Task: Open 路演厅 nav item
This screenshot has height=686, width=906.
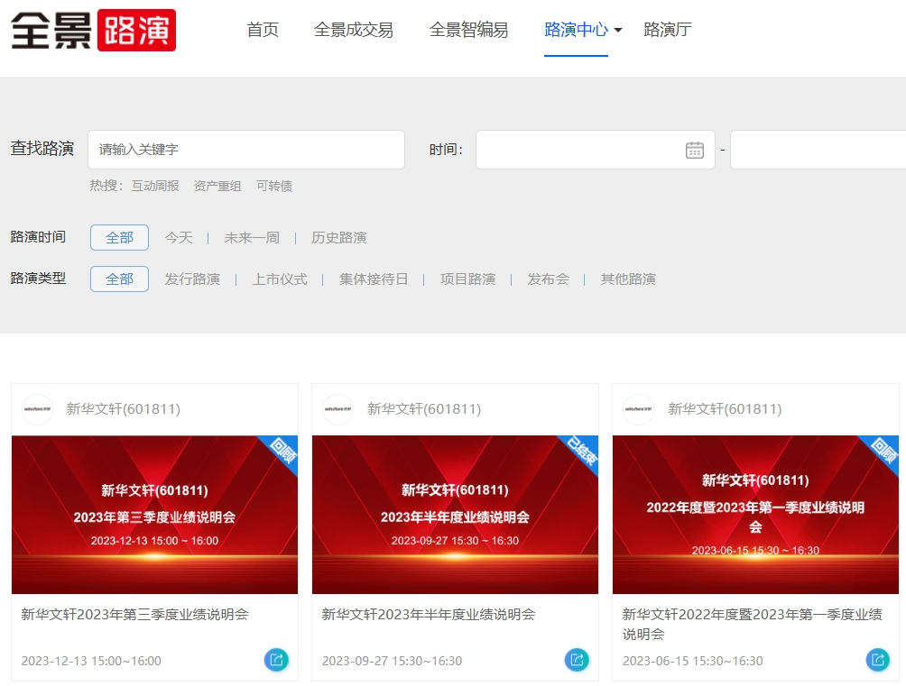Action: pos(668,30)
